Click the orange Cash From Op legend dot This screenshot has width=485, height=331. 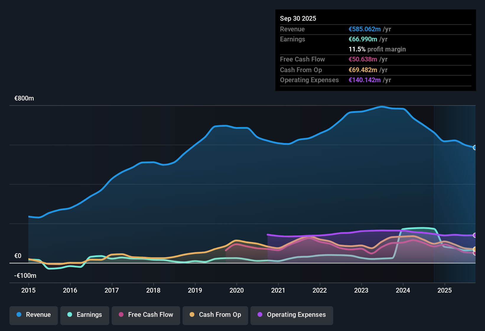pos(192,315)
